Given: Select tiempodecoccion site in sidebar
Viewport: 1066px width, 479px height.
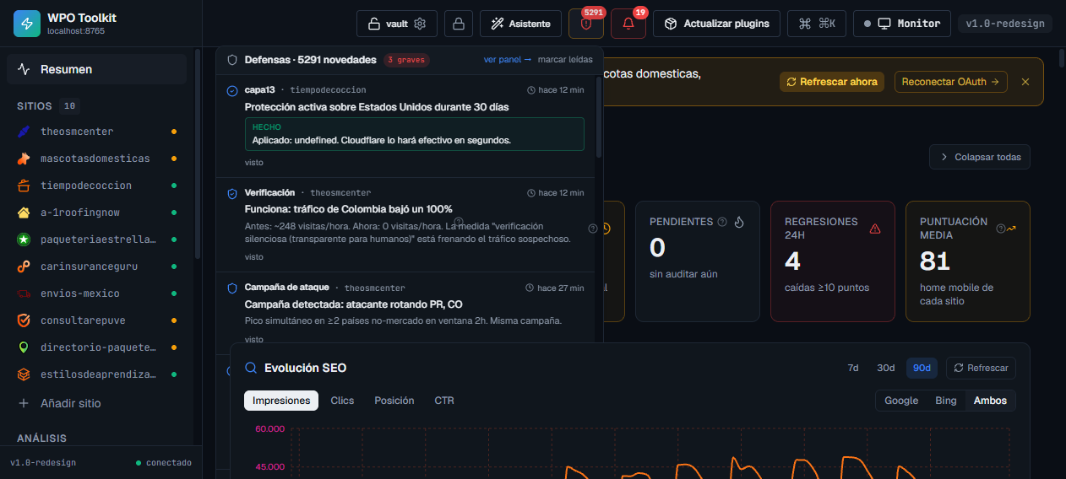Looking at the screenshot, I should pyautogui.click(x=96, y=186).
